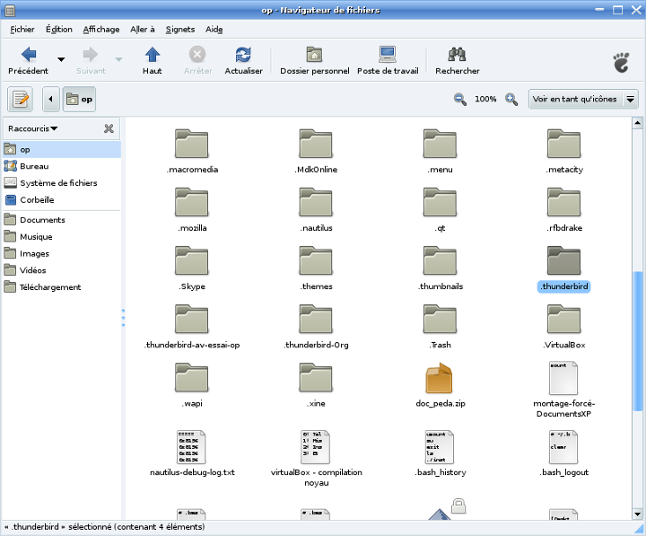Open the Édition menu

(59, 30)
